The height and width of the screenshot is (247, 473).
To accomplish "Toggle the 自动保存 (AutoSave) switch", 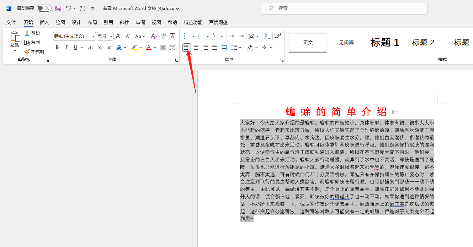I will (x=43, y=8).
